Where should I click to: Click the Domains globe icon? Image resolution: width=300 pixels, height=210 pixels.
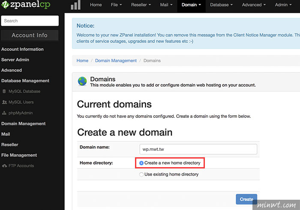(x=82, y=81)
